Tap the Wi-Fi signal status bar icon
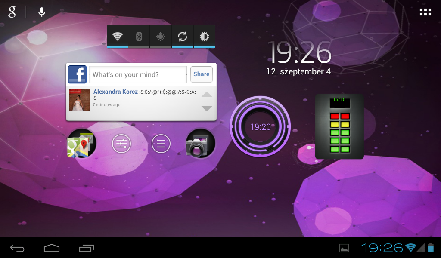Screen dimensions: 441x258 [x=410, y=248]
